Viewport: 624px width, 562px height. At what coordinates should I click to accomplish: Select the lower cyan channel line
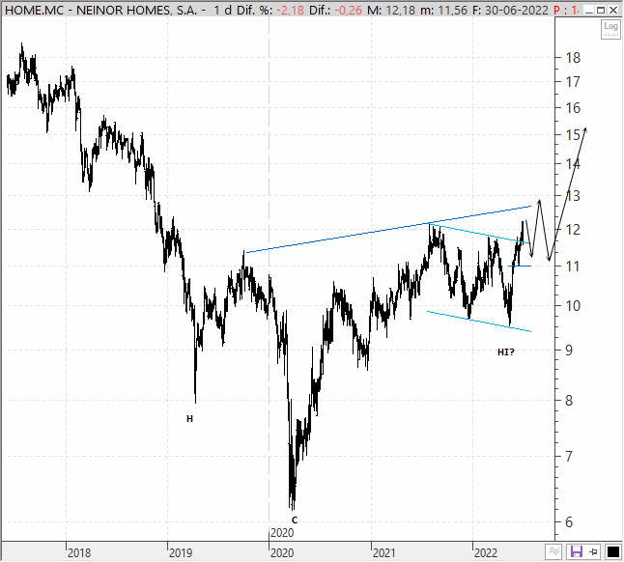coord(479,322)
